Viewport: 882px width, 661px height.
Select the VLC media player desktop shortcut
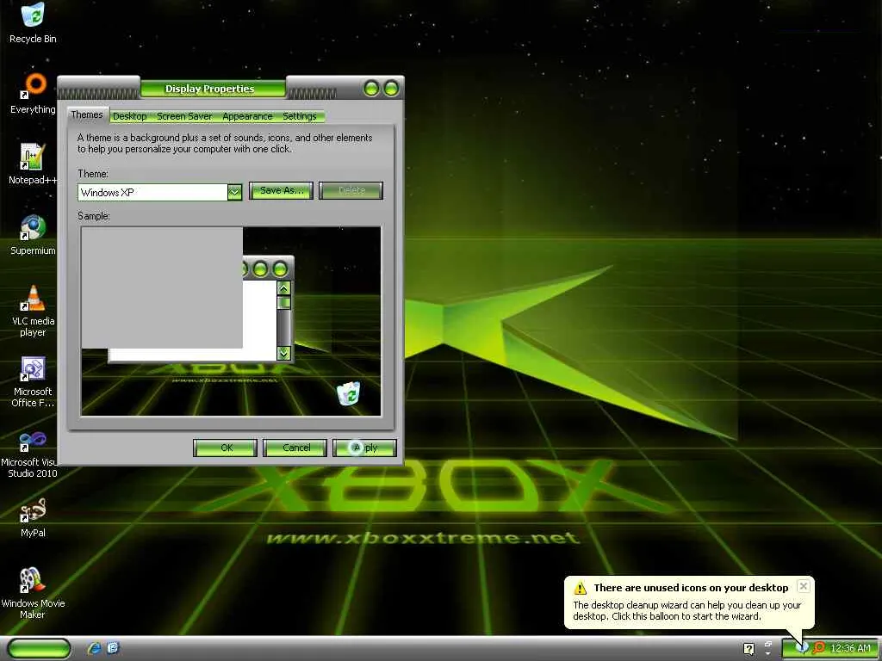click(x=33, y=311)
